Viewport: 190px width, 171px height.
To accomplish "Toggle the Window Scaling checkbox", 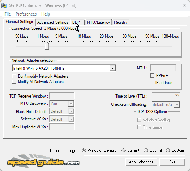I will (139, 120).
